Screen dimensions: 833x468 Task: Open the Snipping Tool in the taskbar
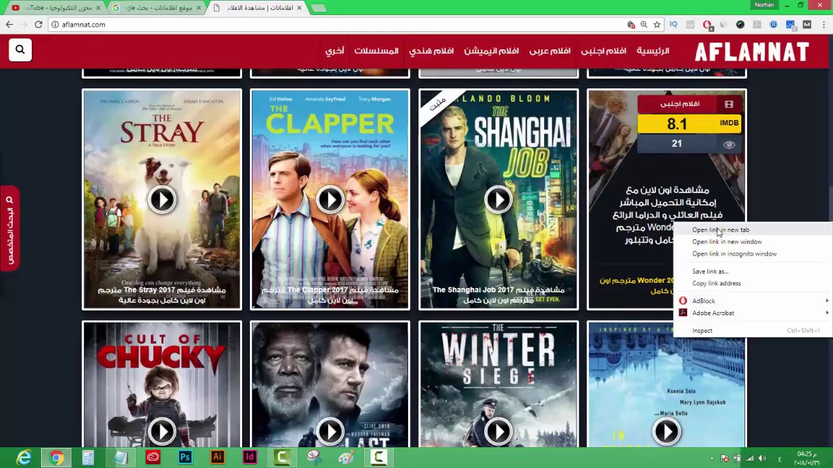pyautogui.click(x=314, y=458)
